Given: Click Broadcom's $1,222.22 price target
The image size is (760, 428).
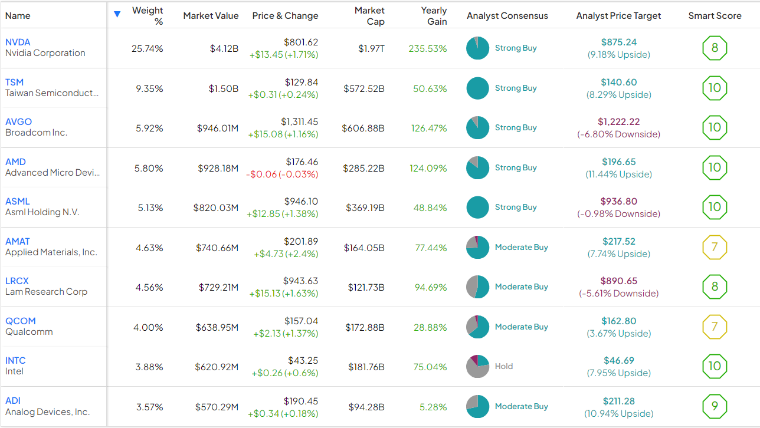Looking at the screenshot, I should [x=618, y=122].
